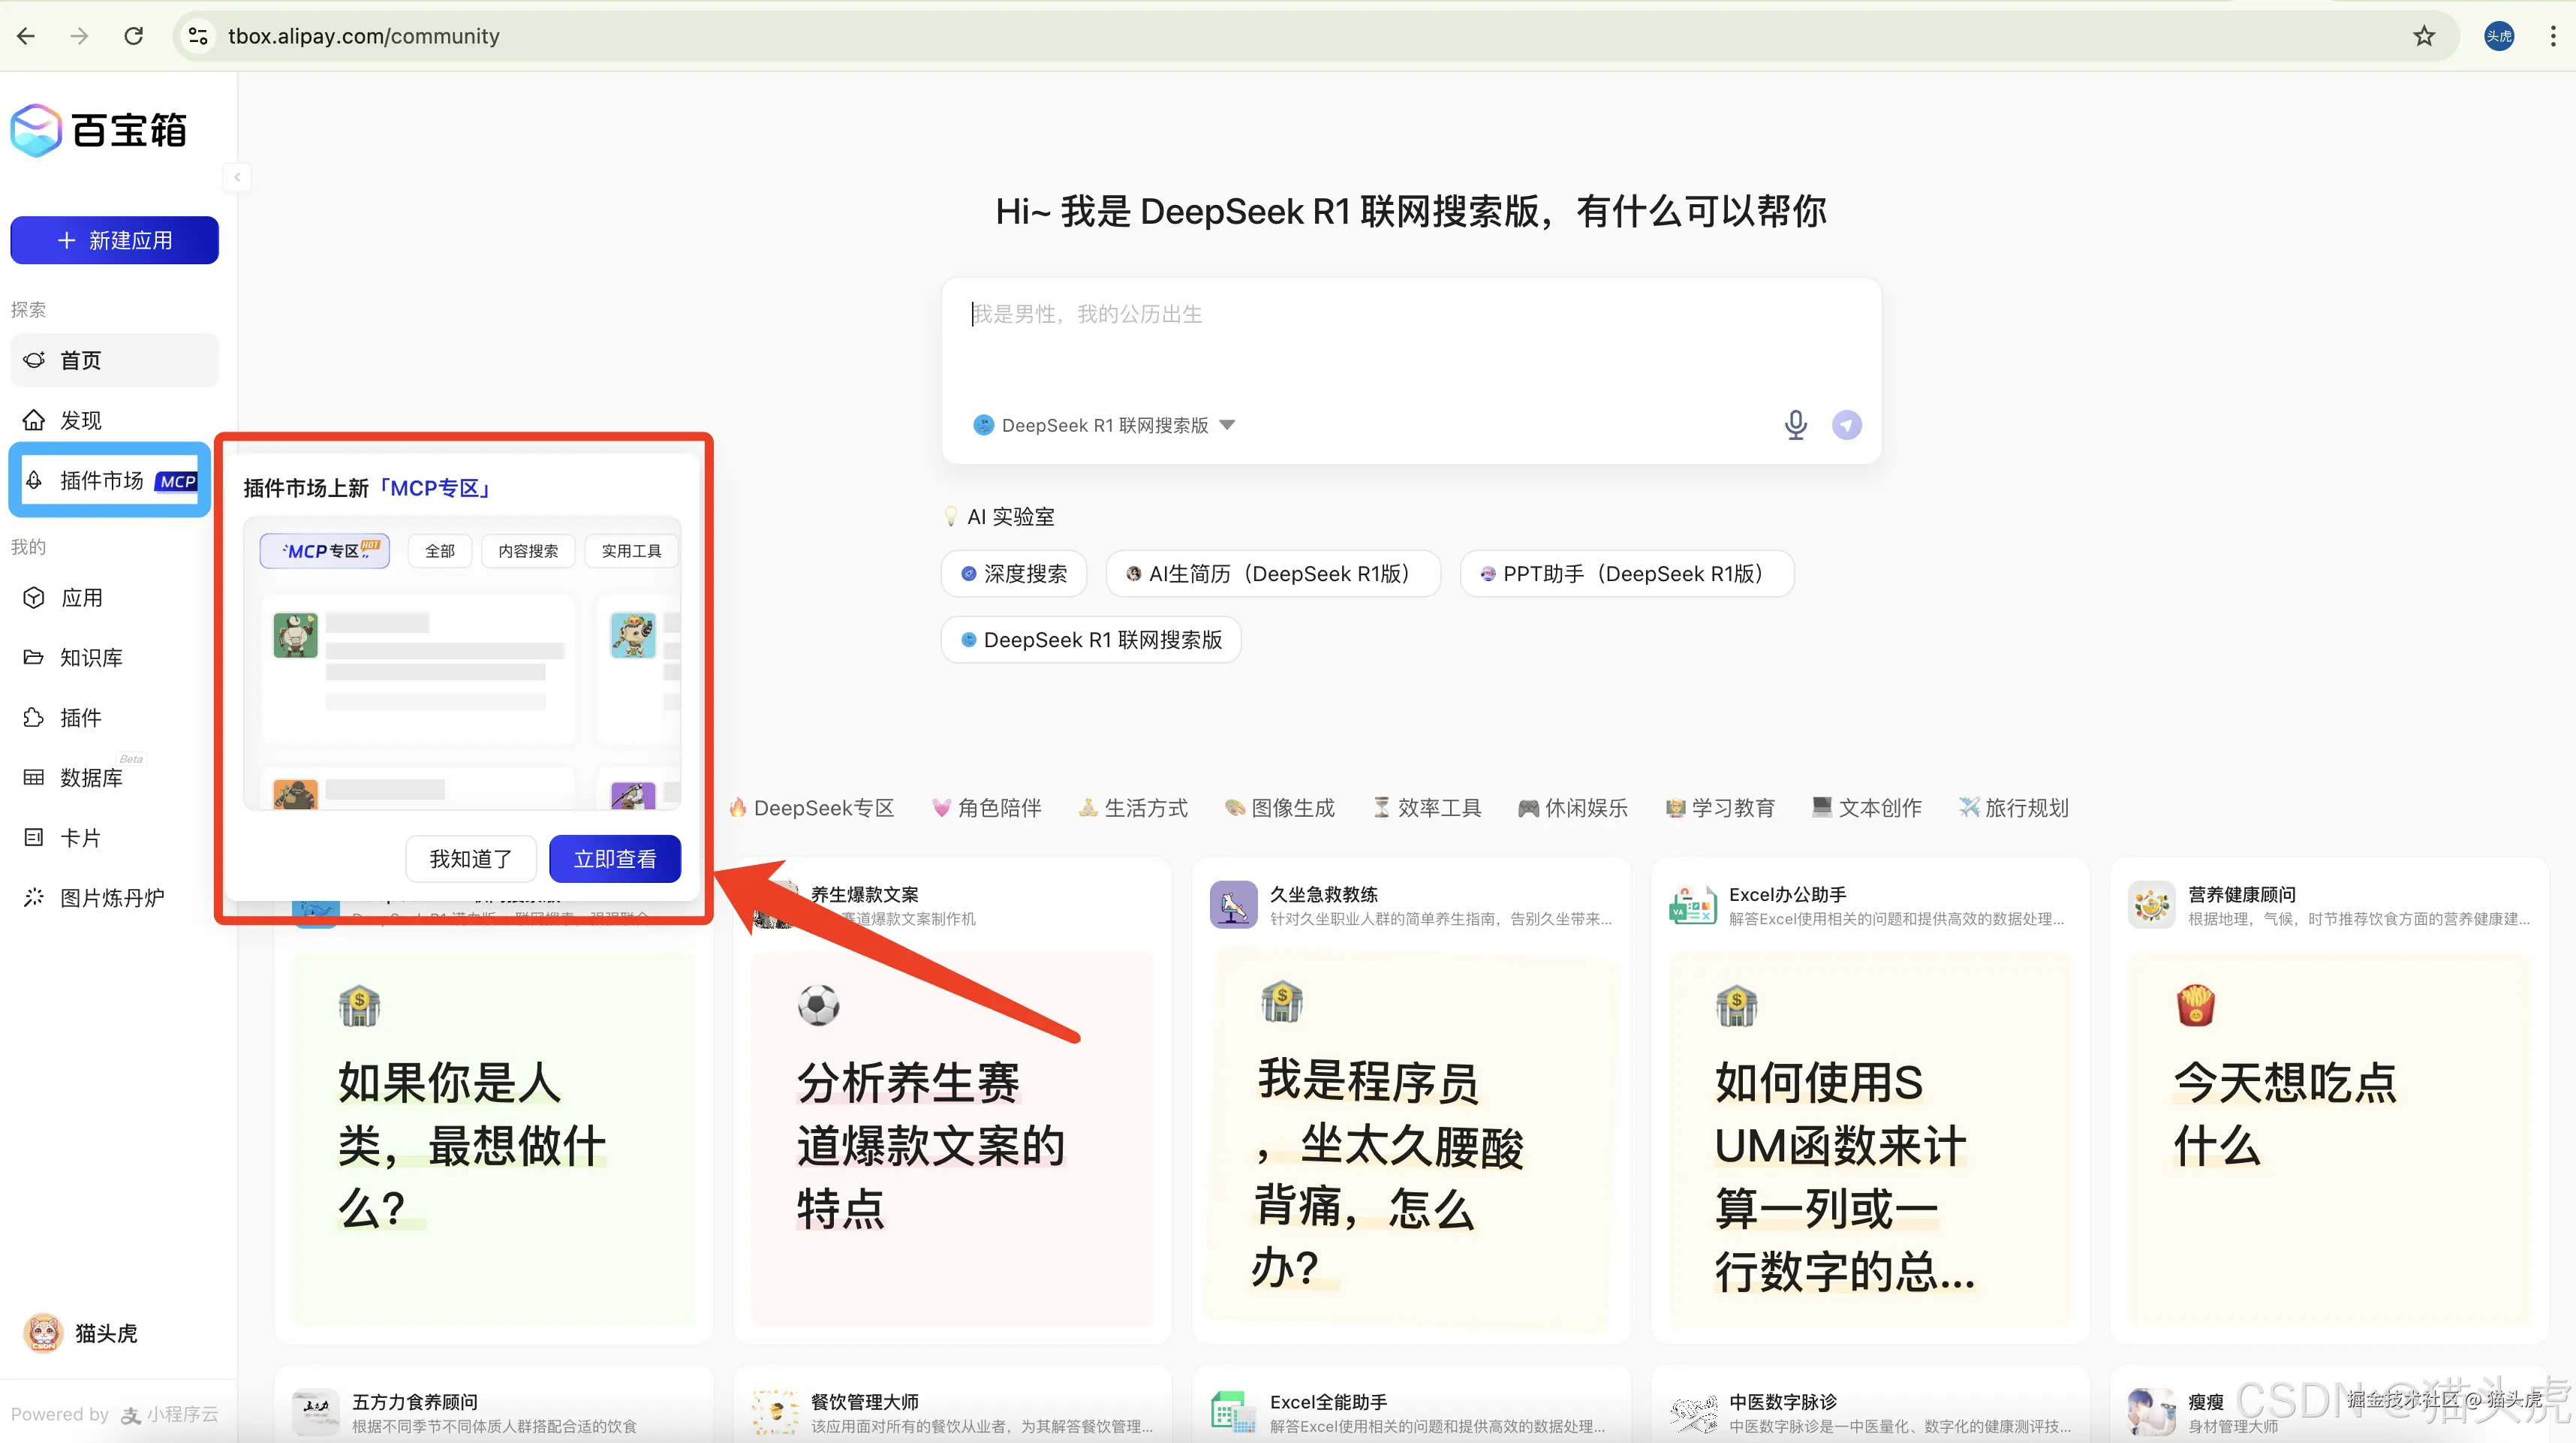Switch to the 图像生成 category
Image resolution: width=2576 pixels, height=1443 pixels.
point(1281,807)
